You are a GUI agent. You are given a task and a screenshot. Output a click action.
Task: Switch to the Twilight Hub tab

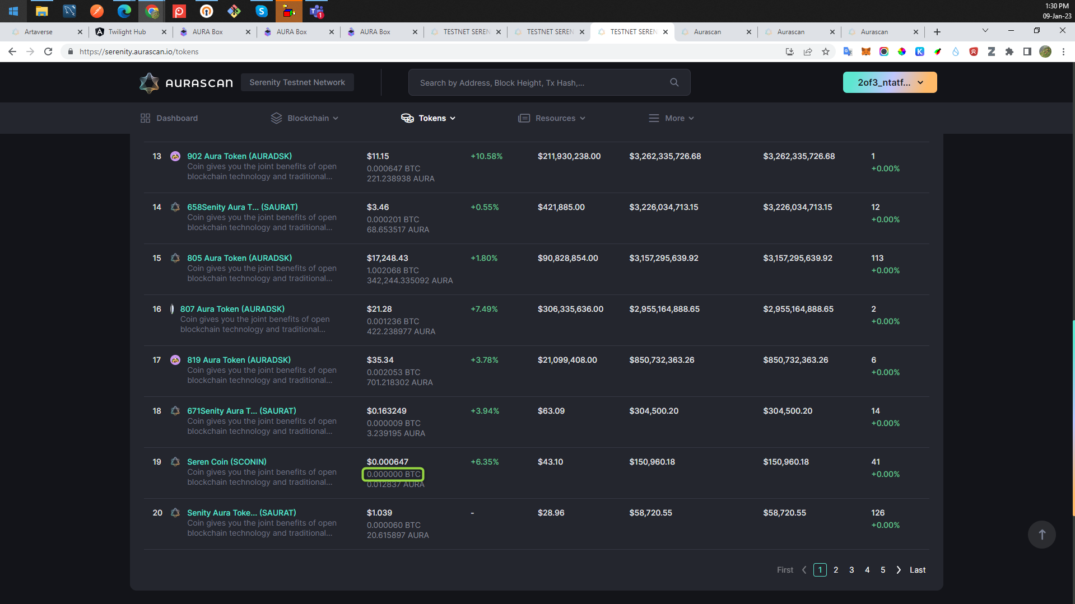click(x=128, y=32)
